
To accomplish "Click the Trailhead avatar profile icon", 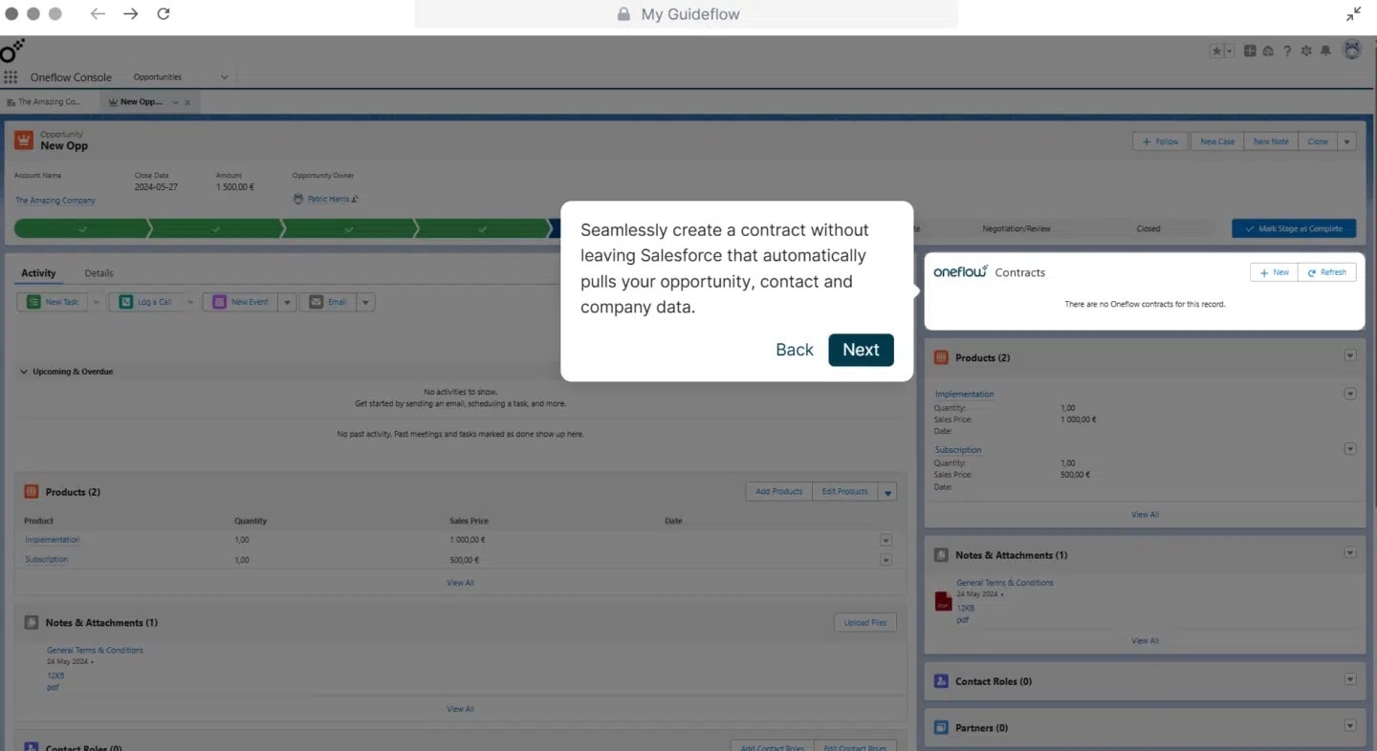I will [x=1352, y=51].
